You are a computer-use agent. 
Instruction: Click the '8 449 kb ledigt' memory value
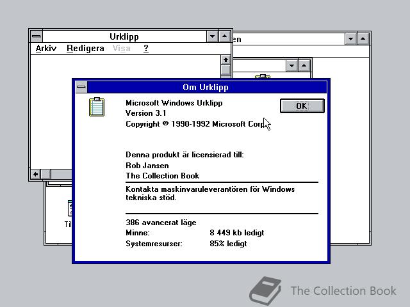tap(237, 233)
